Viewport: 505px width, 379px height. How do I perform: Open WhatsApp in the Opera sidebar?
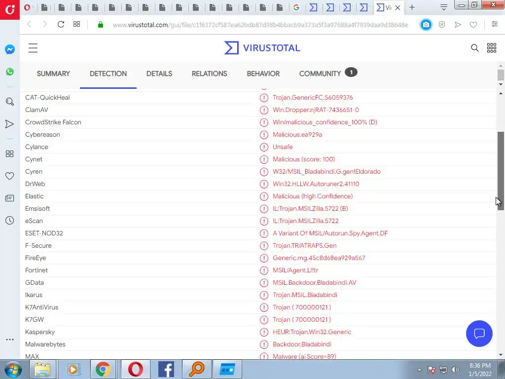(x=10, y=72)
